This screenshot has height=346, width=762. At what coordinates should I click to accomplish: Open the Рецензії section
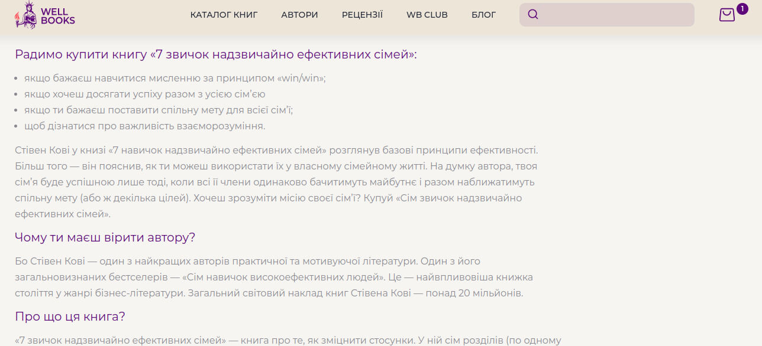coord(362,15)
